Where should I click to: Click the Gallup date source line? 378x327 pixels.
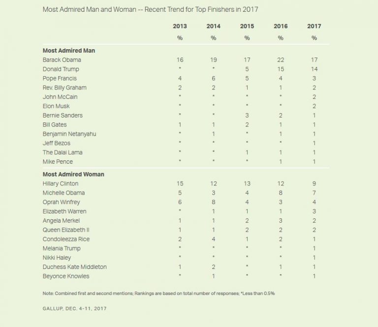[74, 308]
